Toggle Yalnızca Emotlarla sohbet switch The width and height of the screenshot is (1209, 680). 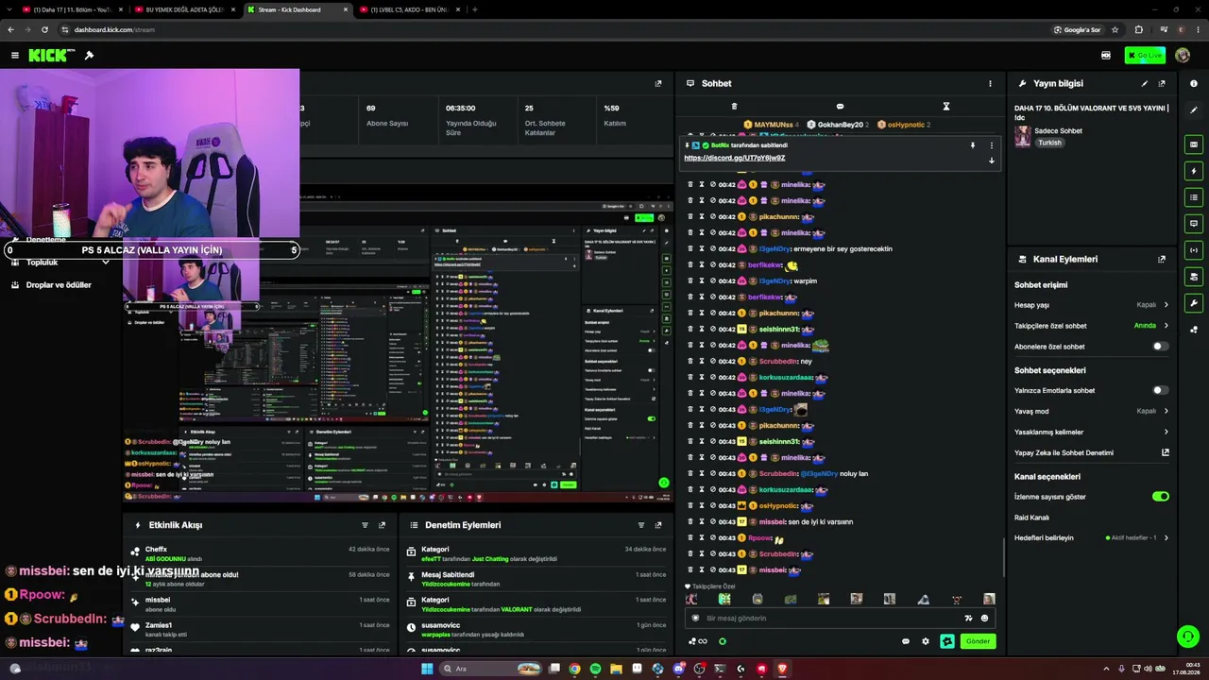click(x=1160, y=390)
